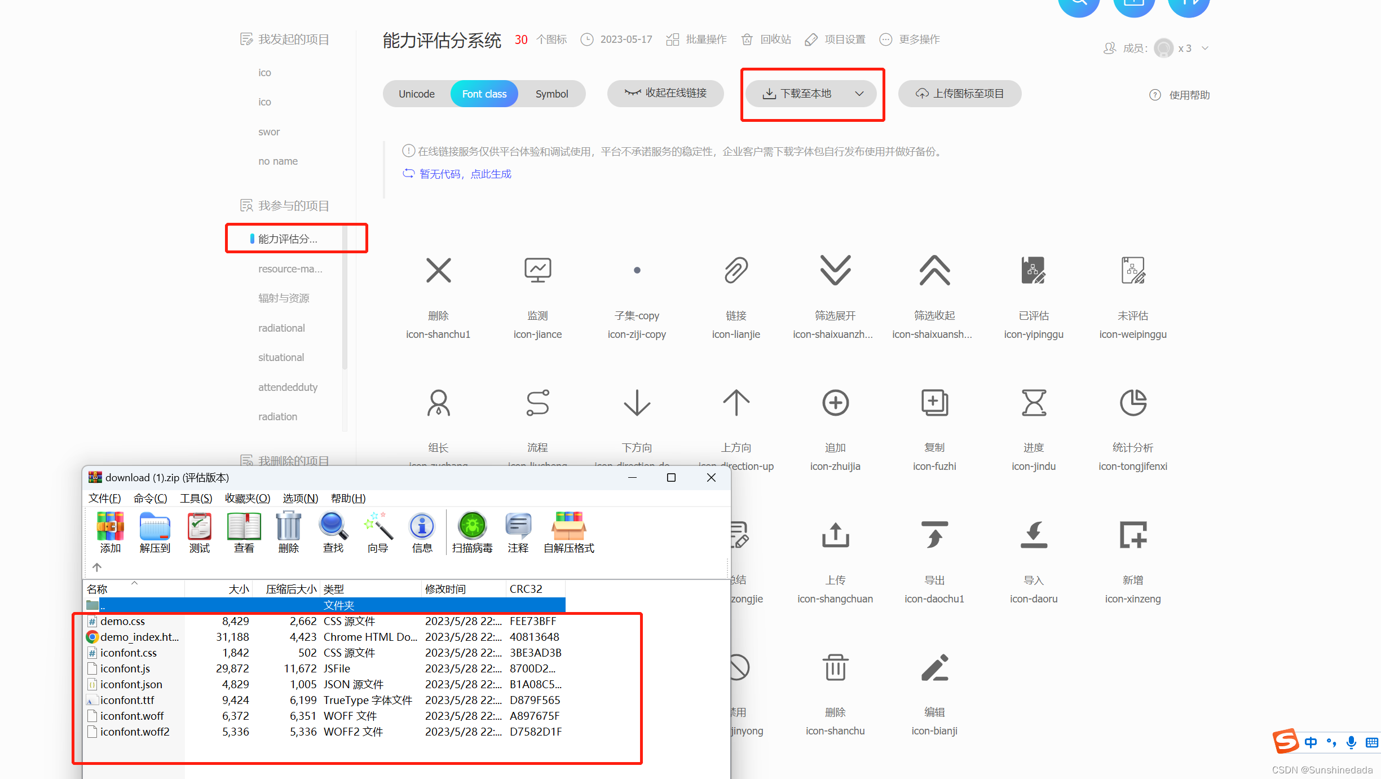1381x779 pixels.
Task: Open the 帮助(H) menu
Action: click(x=348, y=498)
